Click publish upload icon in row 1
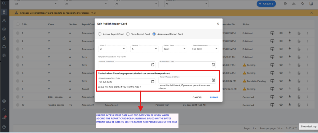318x133 pixels. (272, 33)
